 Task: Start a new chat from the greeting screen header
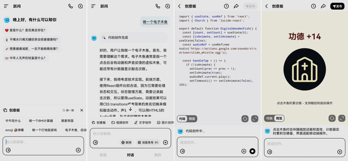click(80, 6)
